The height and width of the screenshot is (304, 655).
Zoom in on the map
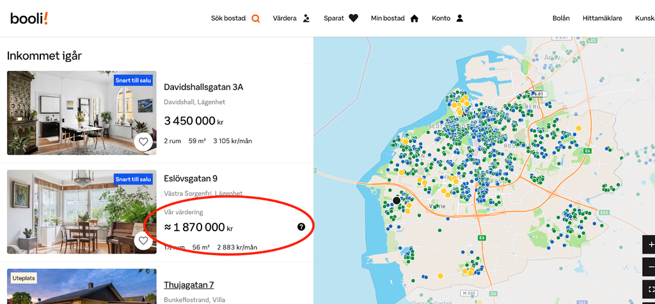[x=650, y=245]
